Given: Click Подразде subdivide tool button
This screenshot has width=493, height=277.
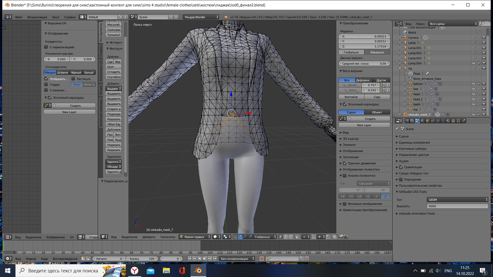Looking at the screenshot, I should (x=114, y=114).
